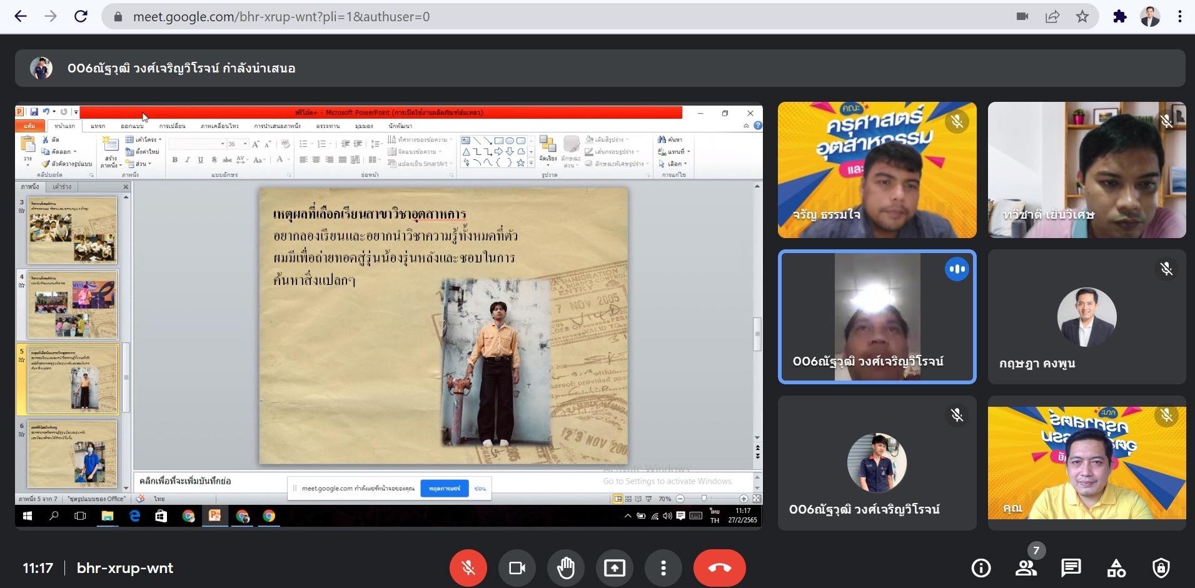Click the Undo arrow in quick access toolbar
The image size is (1195, 588).
click(46, 112)
